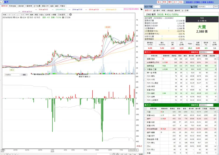Click the lock icon beside 日期
219x155 pixels.
[191, 7]
